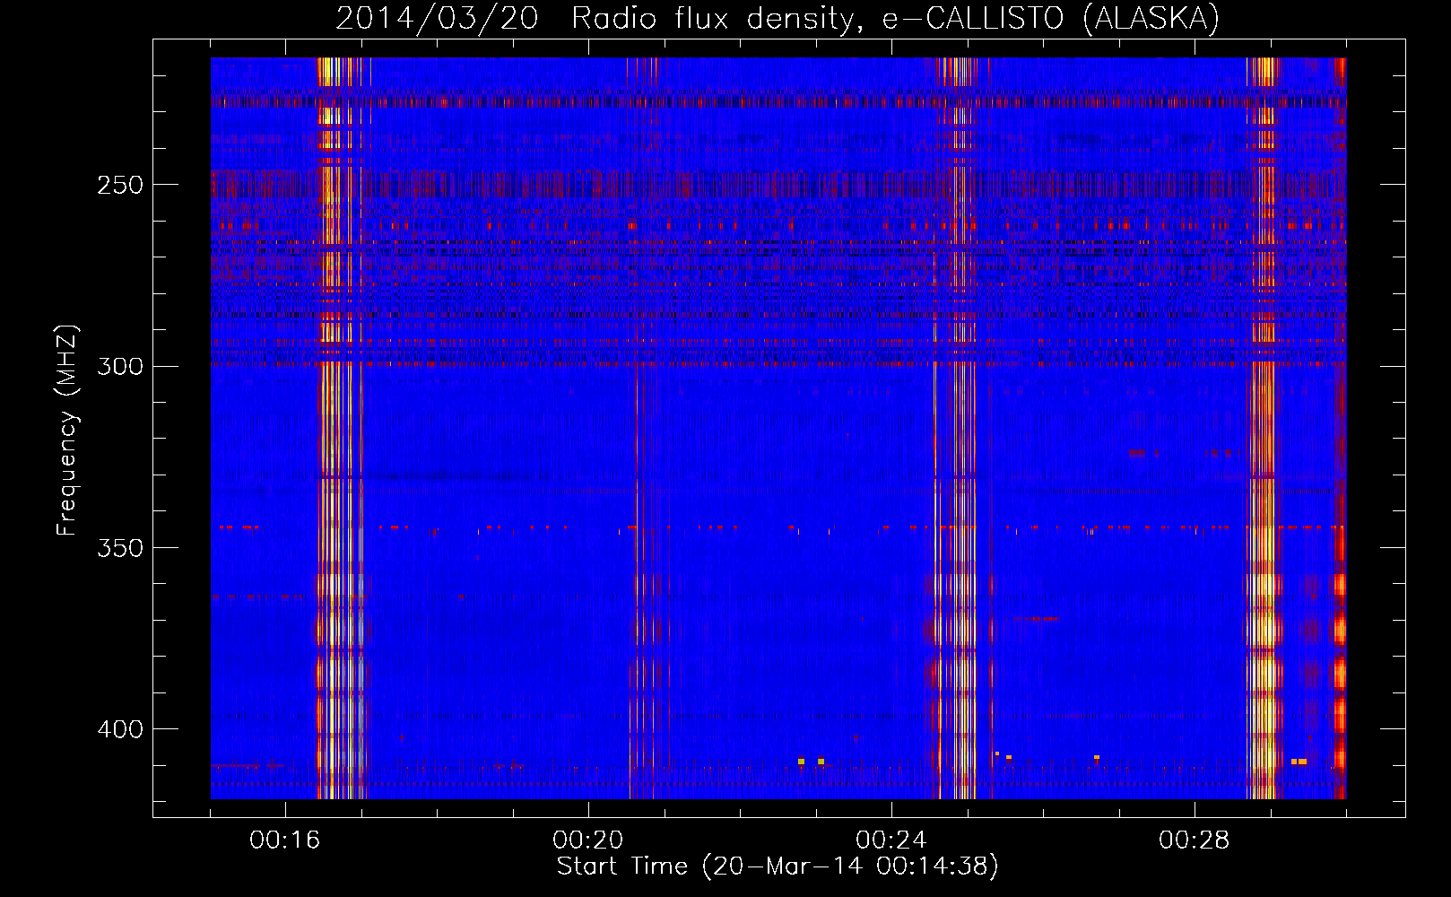The width and height of the screenshot is (1451, 897).
Task: Click the 250 frequency tick label
Action: [119, 185]
